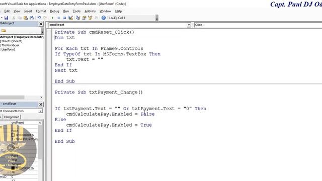Click the (Name) value cmdReset in Properties
Image resolution: width=322 pixels, height=181 pixels.
[18, 123]
